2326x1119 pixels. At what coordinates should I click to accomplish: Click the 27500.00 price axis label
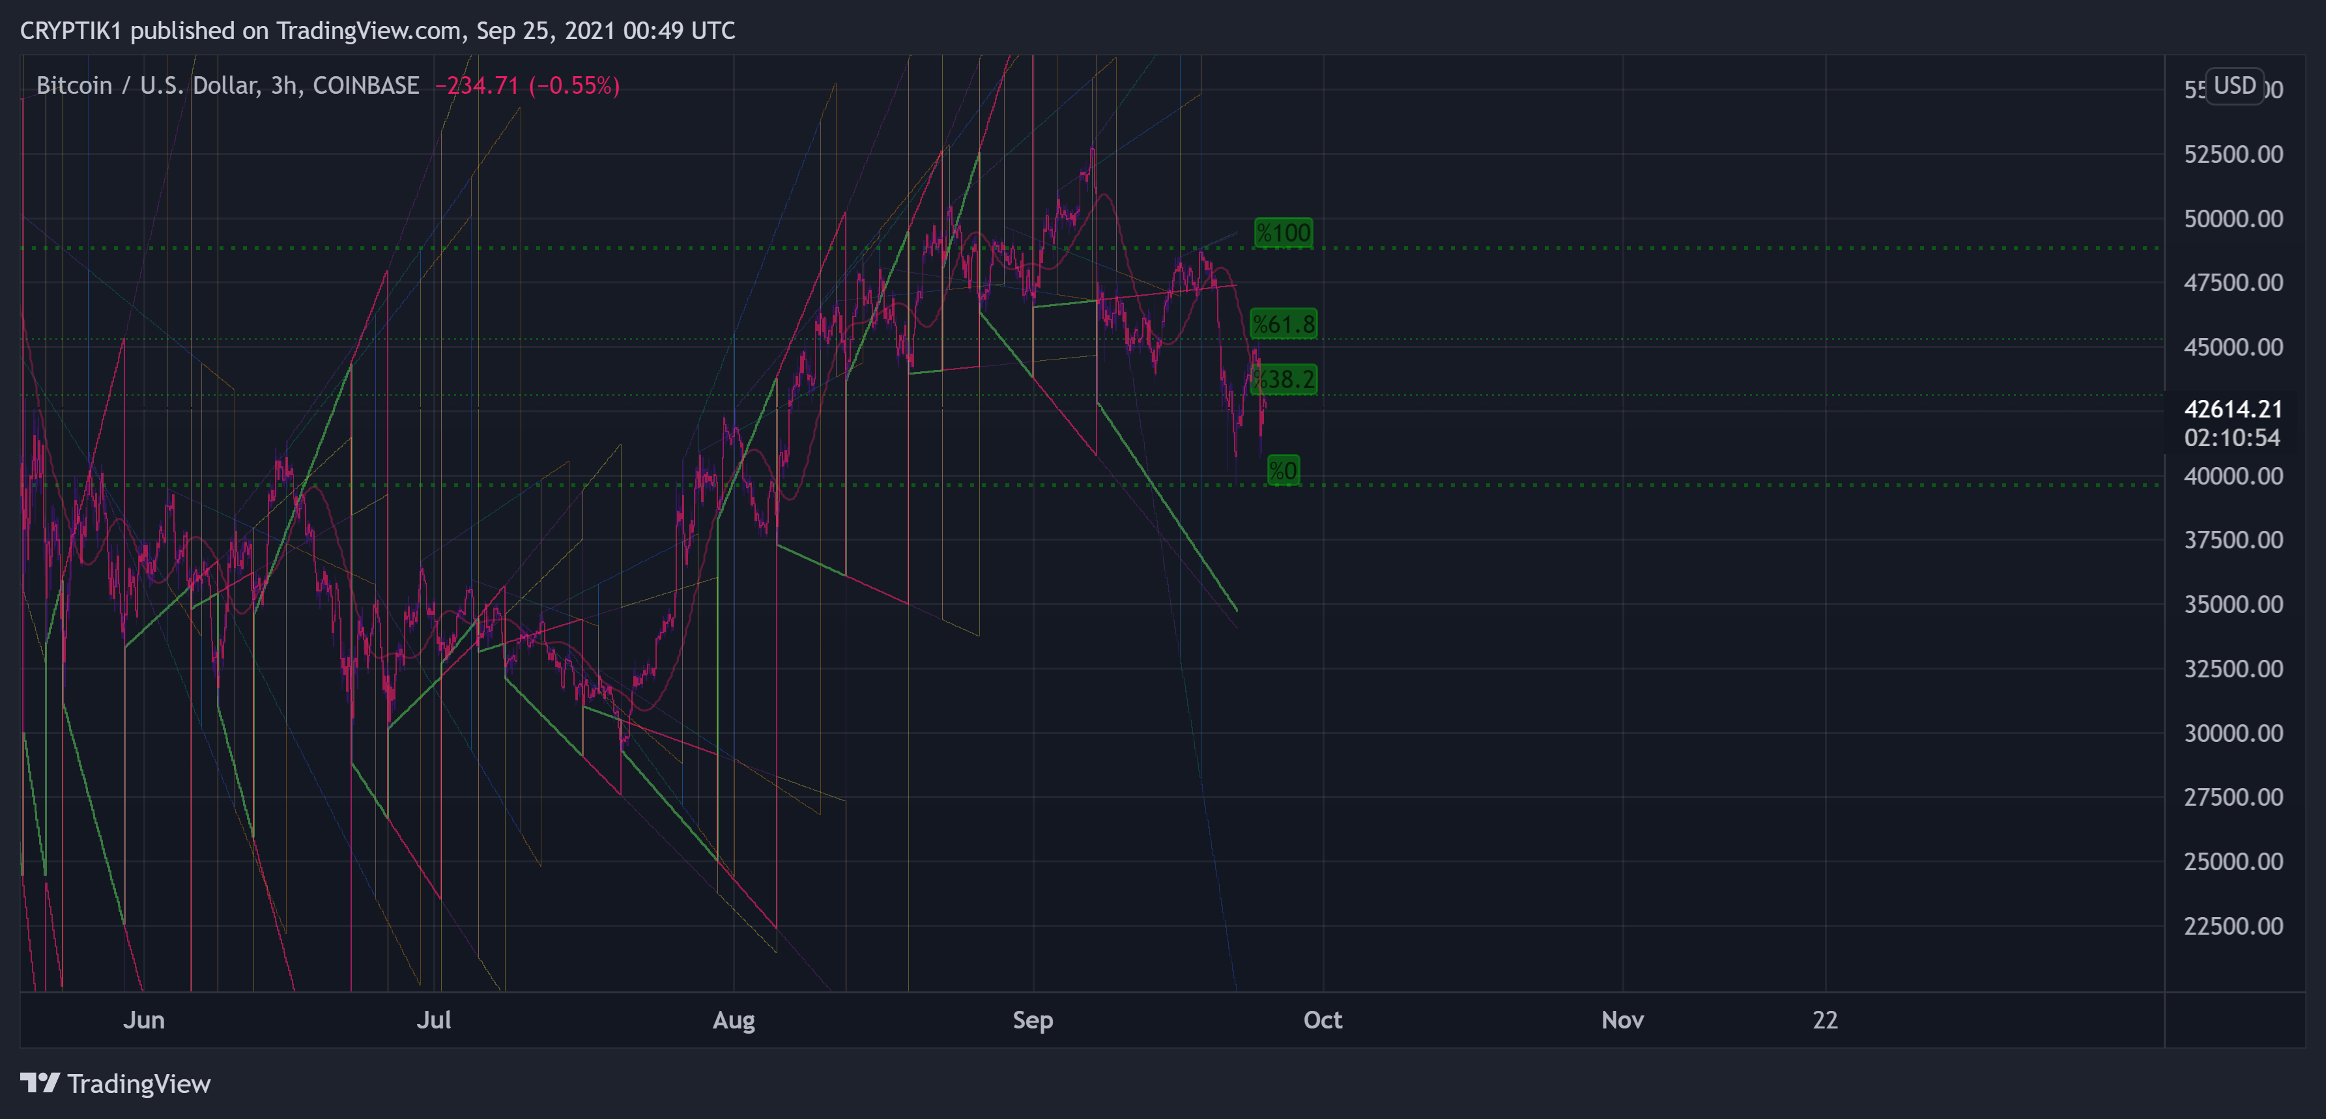click(2233, 797)
